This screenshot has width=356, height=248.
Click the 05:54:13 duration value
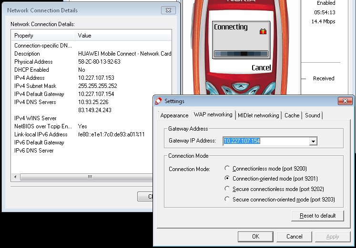pos(325,12)
